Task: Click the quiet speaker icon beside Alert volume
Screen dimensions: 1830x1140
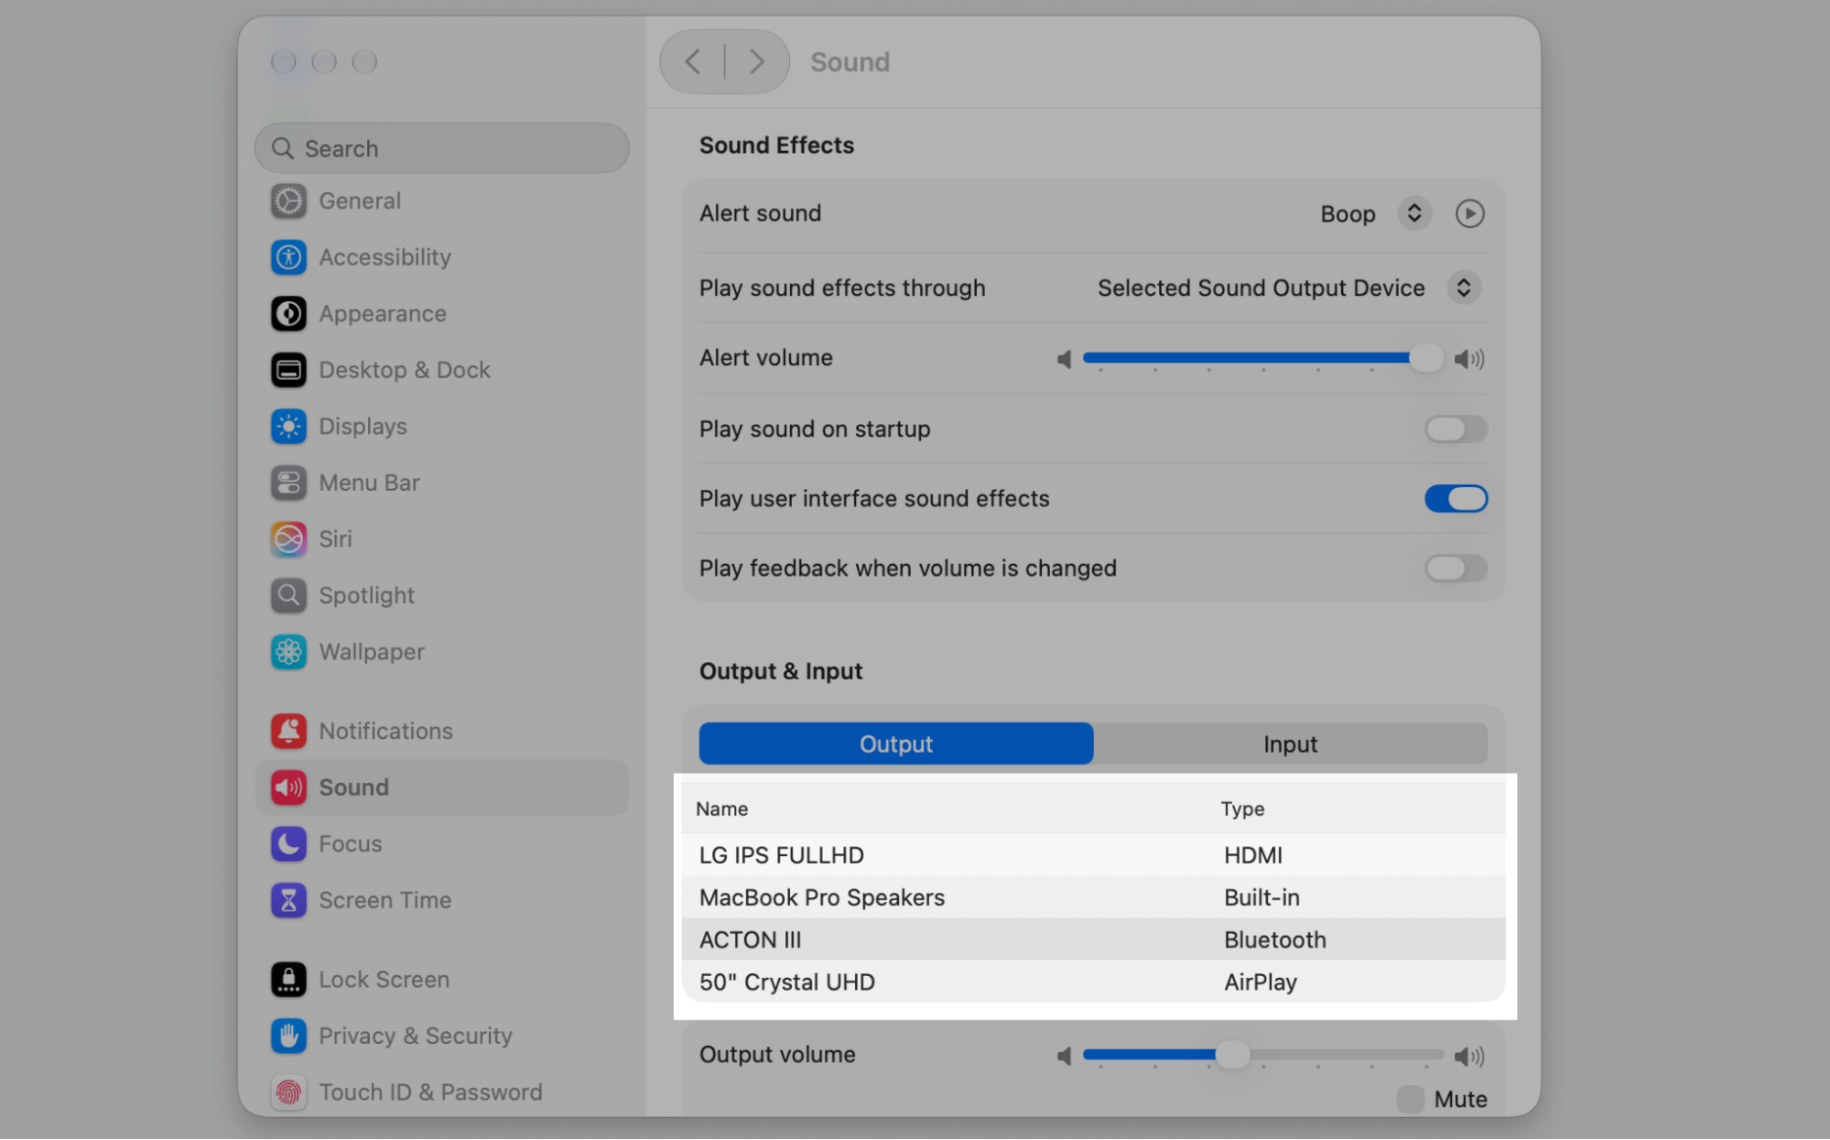Action: pos(1064,359)
